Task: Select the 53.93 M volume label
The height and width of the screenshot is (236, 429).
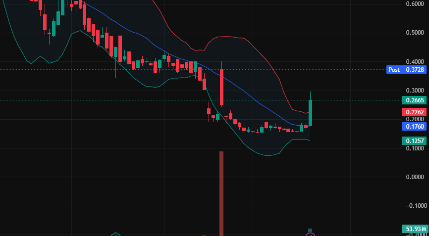Action: pos(415,229)
